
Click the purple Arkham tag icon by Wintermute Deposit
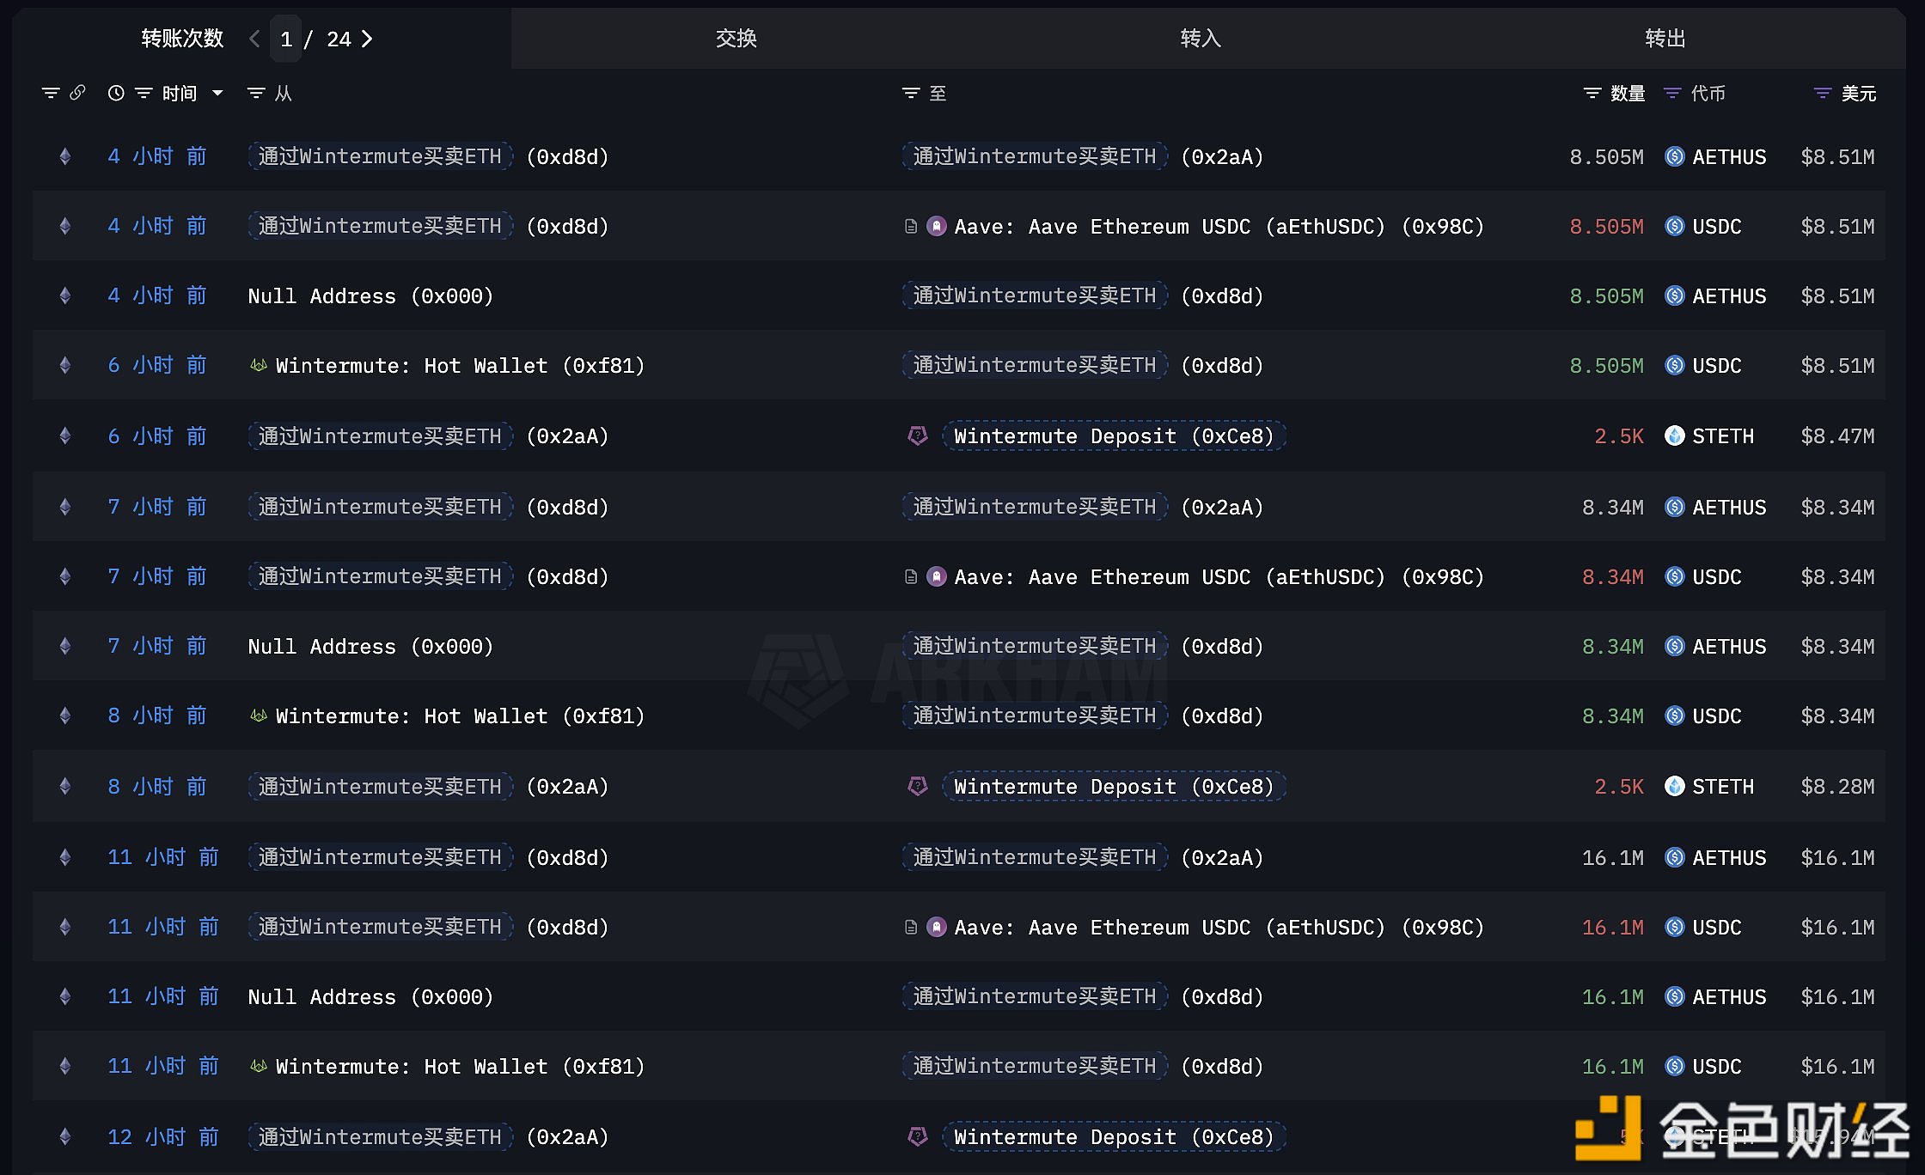point(918,435)
